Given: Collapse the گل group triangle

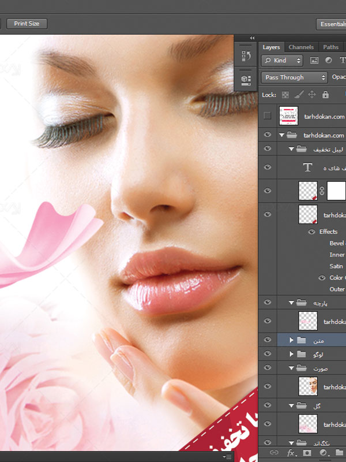Looking at the screenshot, I should click(x=291, y=406).
